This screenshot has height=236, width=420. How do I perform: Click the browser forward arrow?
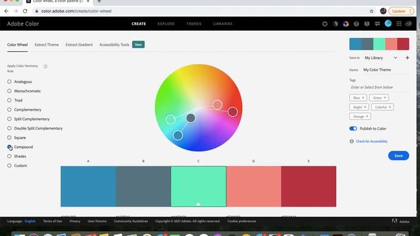tap(16, 11)
